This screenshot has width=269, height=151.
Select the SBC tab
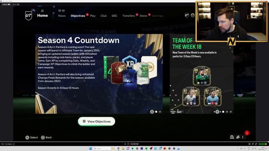click(114, 16)
